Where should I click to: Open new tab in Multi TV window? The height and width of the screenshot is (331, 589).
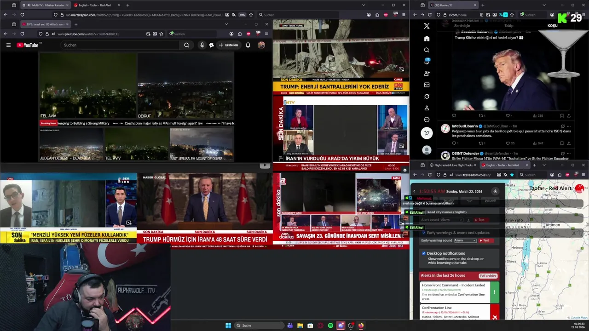(127, 5)
